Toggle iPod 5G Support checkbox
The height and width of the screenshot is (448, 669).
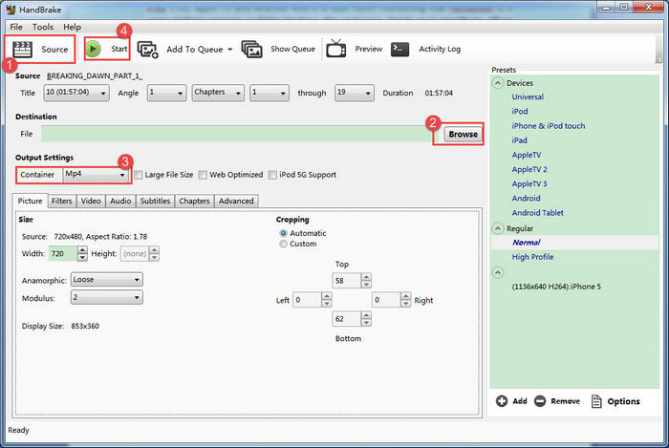[x=272, y=175]
